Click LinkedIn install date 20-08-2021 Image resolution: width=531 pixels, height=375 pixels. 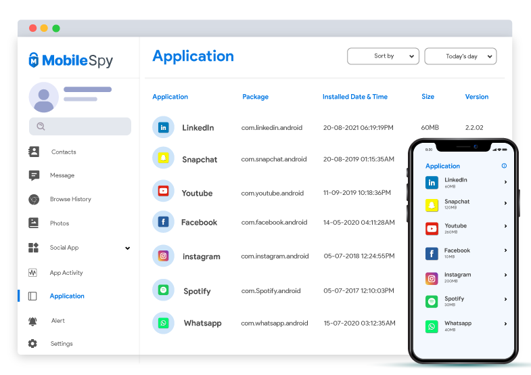click(359, 128)
